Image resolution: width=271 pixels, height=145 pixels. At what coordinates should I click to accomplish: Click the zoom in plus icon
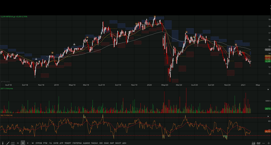tap(268, 143)
